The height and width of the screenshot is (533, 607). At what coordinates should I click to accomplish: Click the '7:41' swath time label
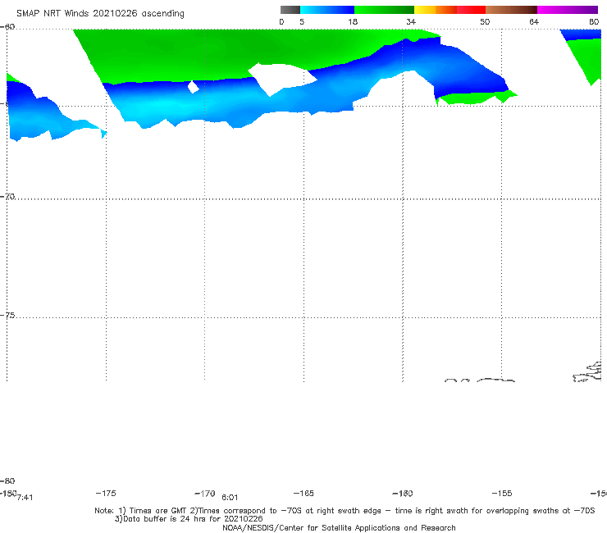(25, 498)
